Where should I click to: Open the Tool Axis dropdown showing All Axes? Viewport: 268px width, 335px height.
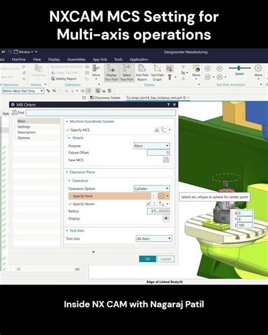point(154,238)
